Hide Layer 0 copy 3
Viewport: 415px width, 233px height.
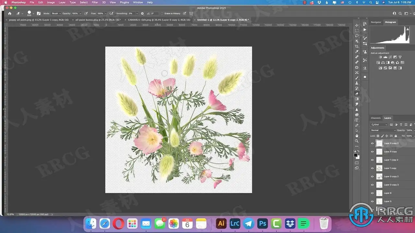tap(372, 185)
